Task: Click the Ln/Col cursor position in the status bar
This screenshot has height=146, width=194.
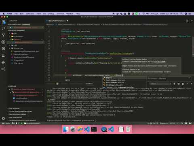Action: coord(152,123)
